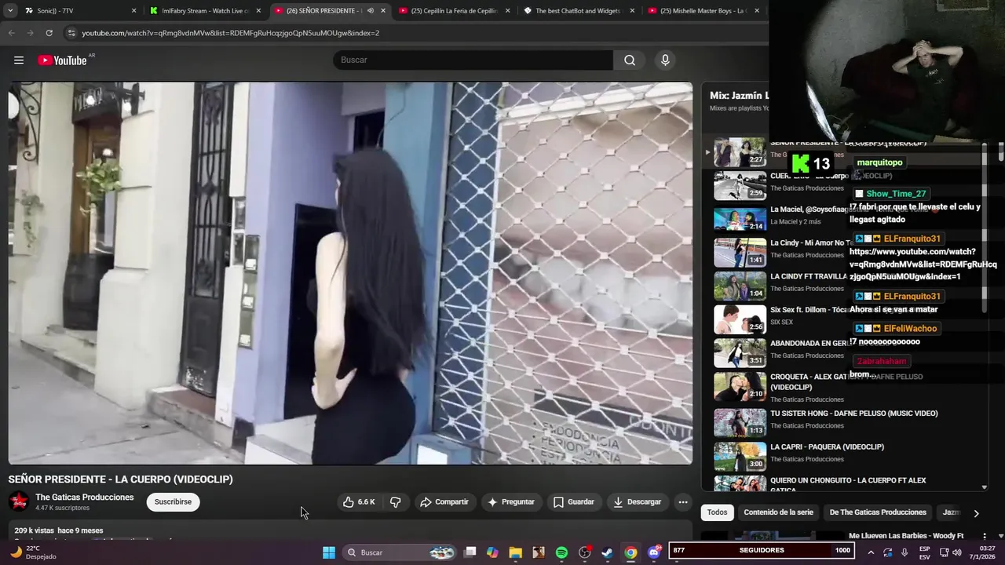Like the video with thumbs up
The height and width of the screenshot is (565, 1005).
[x=358, y=502]
